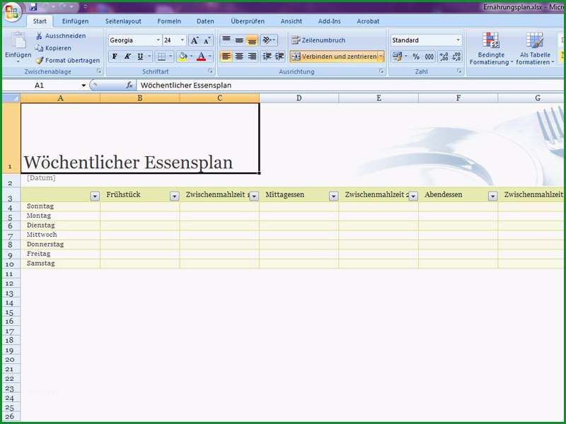Screen dimensions: 566x424
Task: Click the fill color bucket icon
Action: [183, 57]
